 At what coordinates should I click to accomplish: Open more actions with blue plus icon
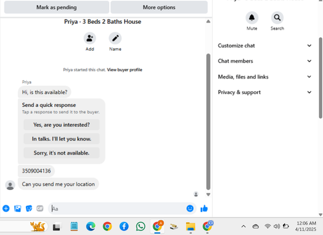pos(6,209)
